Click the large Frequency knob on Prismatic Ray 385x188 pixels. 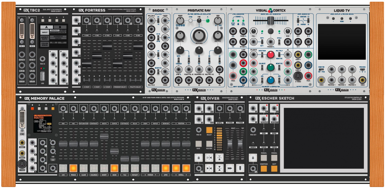coord(199,36)
